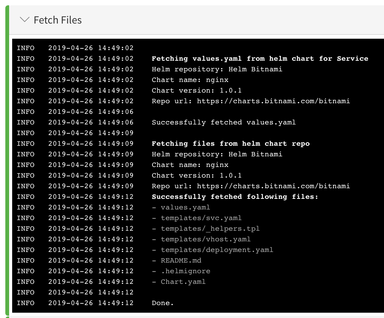The height and width of the screenshot is (318, 384).
Task: Click the 'Successfully fetched values.yaml' log line
Action: point(224,123)
